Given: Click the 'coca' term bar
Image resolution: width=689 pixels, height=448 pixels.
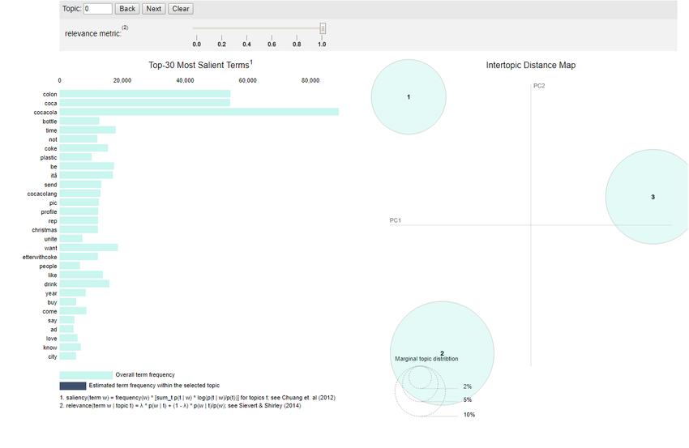Looking at the screenshot, I should click(144, 103).
